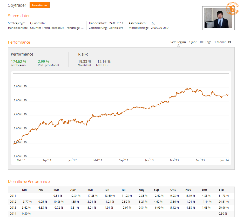
Task: Click the YTD column header
Action: [x=221, y=190]
